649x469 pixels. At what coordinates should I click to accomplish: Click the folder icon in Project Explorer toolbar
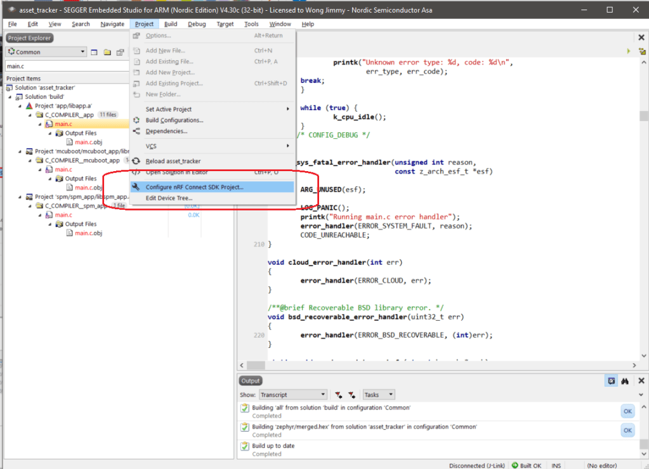[x=107, y=52]
